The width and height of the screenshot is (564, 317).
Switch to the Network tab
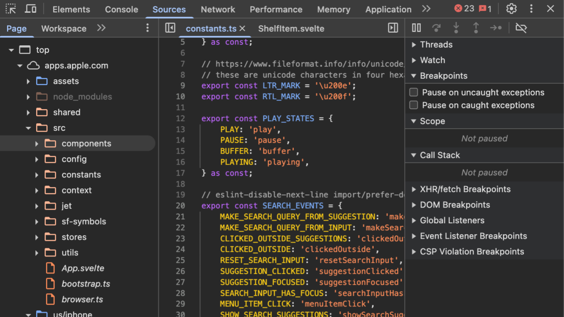coord(218,9)
